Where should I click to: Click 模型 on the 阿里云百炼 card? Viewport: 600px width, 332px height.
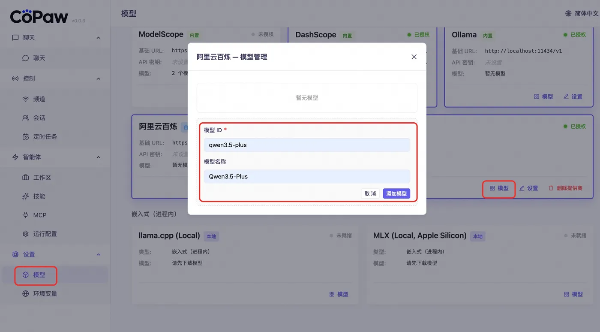tap(499, 188)
